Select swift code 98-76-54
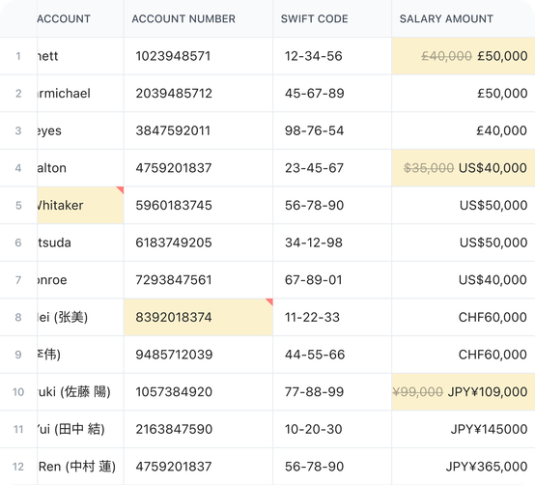Image resolution: width=535 pixels, height=485 pixels. [332, 130]
